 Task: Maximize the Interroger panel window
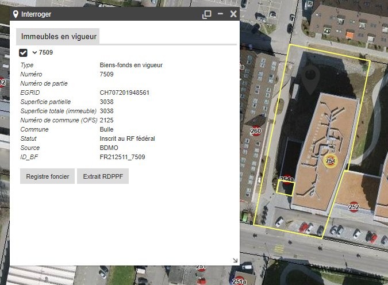[x=207, y=14]
